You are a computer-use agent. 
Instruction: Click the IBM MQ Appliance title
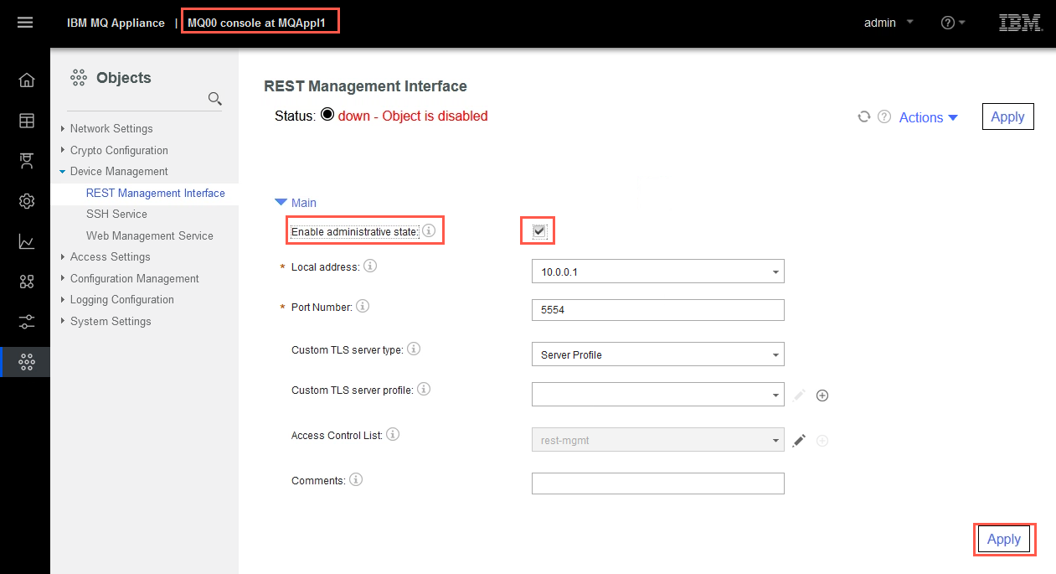point(116,23)
